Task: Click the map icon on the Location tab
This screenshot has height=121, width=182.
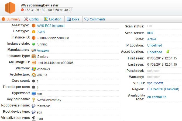Action: [46, 19]
